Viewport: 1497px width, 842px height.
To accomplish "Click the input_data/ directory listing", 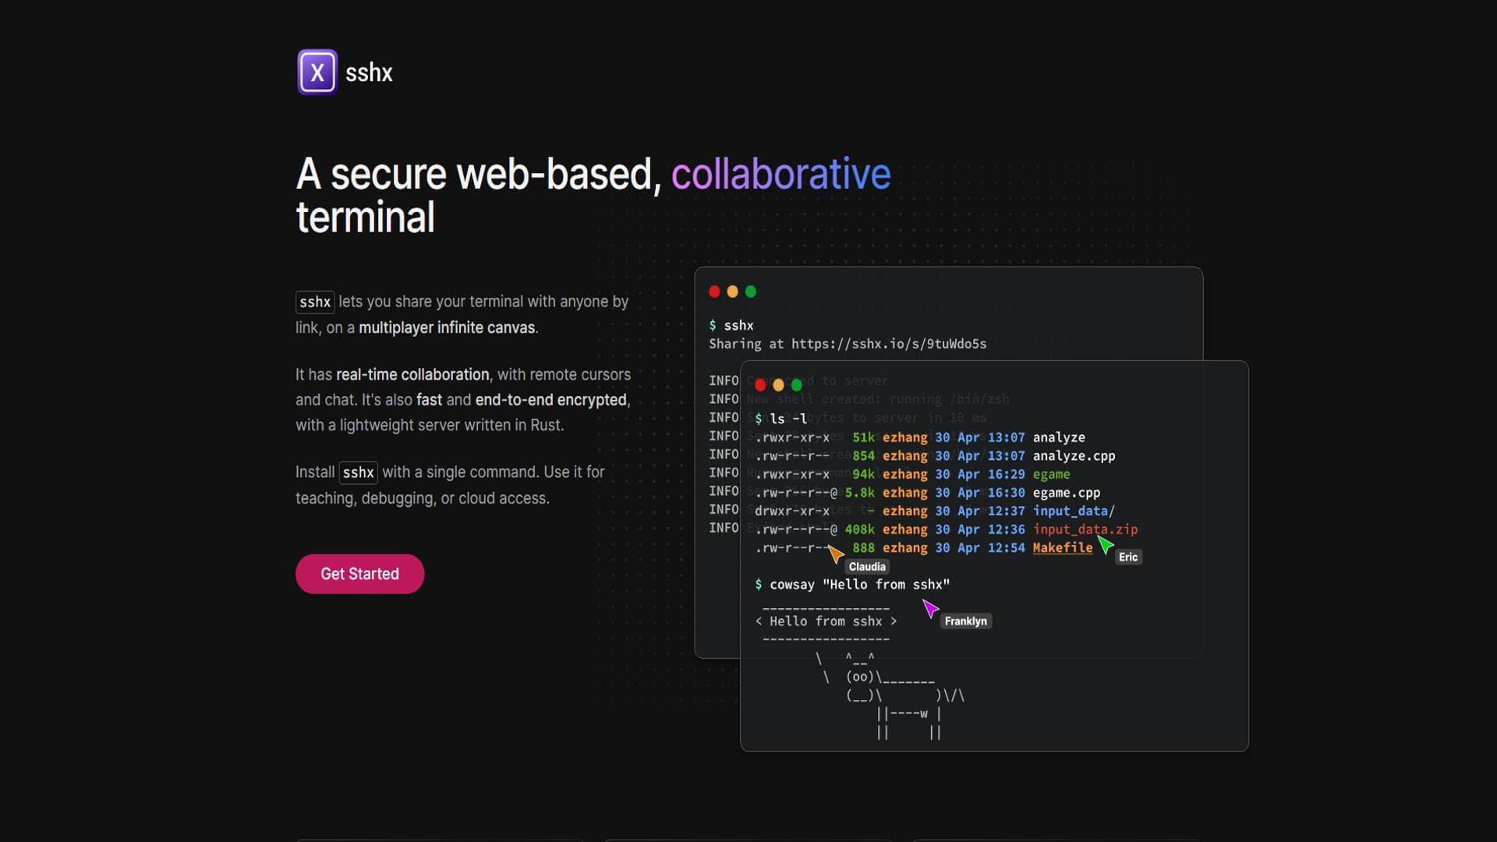I will 1073,511.
